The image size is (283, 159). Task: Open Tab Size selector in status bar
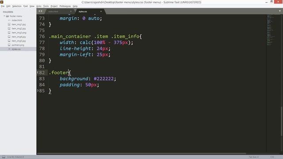click(x=253, y=157)
